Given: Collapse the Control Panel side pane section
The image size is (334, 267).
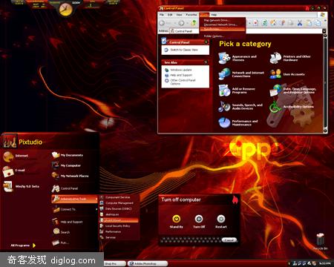Looking at the screenshot, I should 206,42.
